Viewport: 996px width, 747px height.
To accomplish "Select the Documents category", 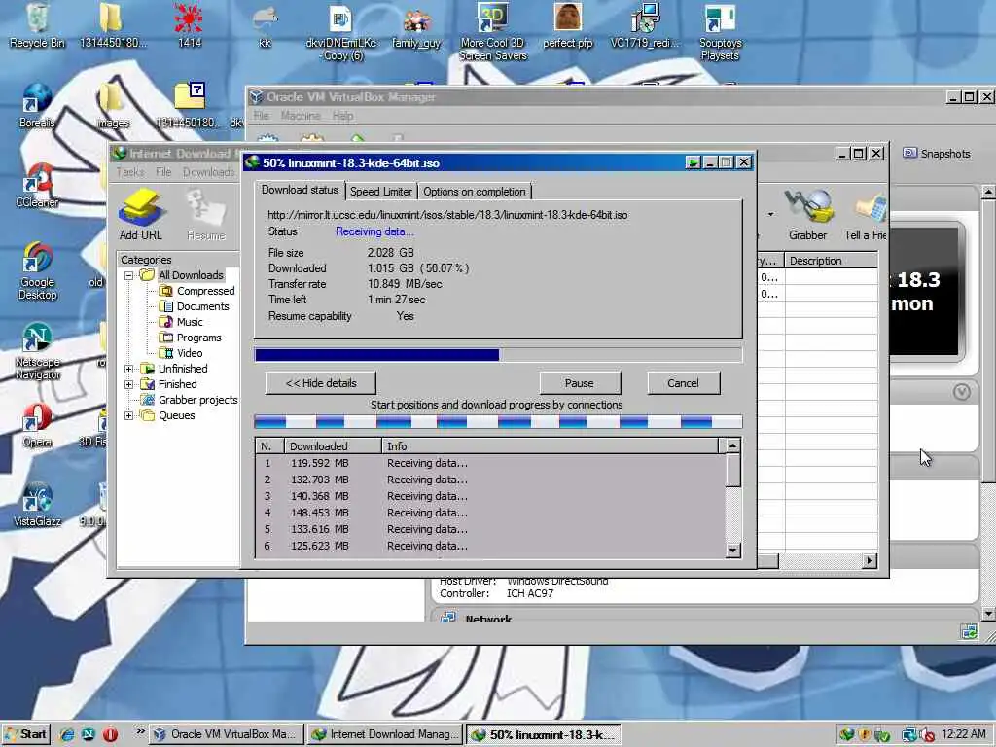I will (x=195, y=306).
